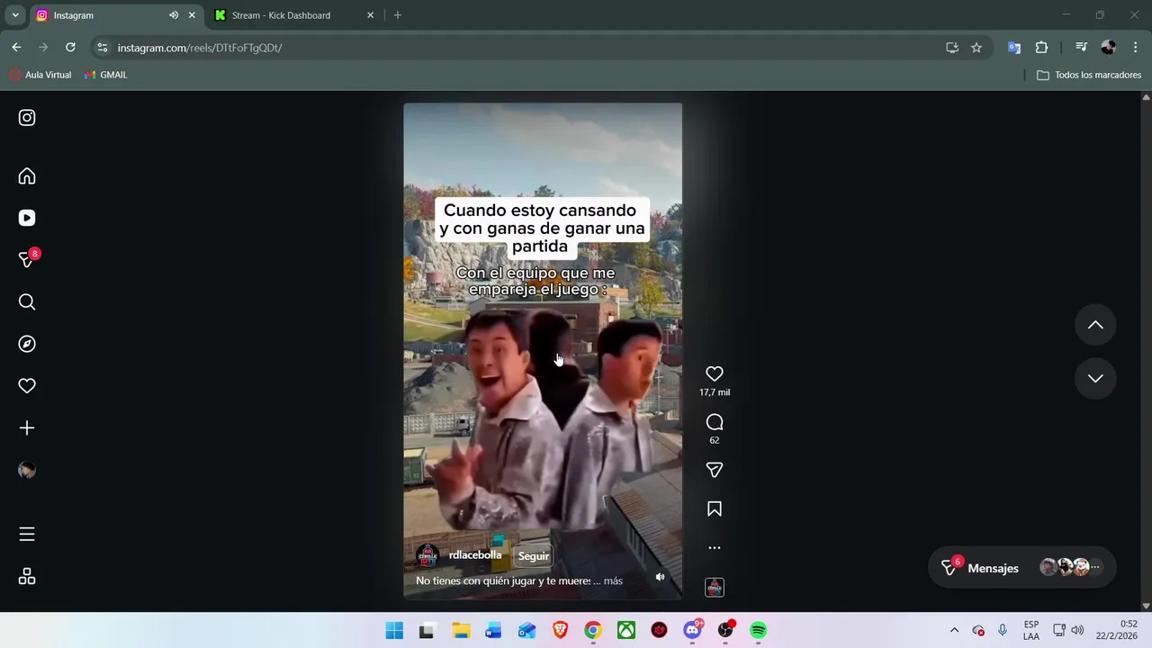View site information for instagram.com

pos(103,48)
